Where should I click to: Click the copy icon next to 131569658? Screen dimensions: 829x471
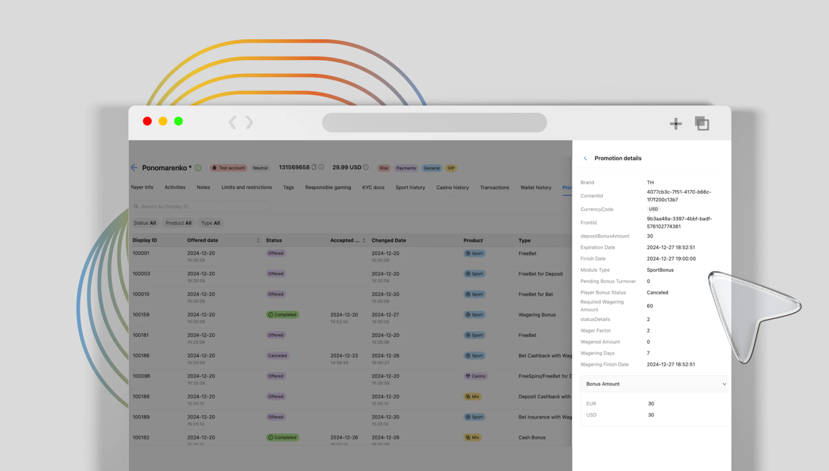click(x=314, y=167)
